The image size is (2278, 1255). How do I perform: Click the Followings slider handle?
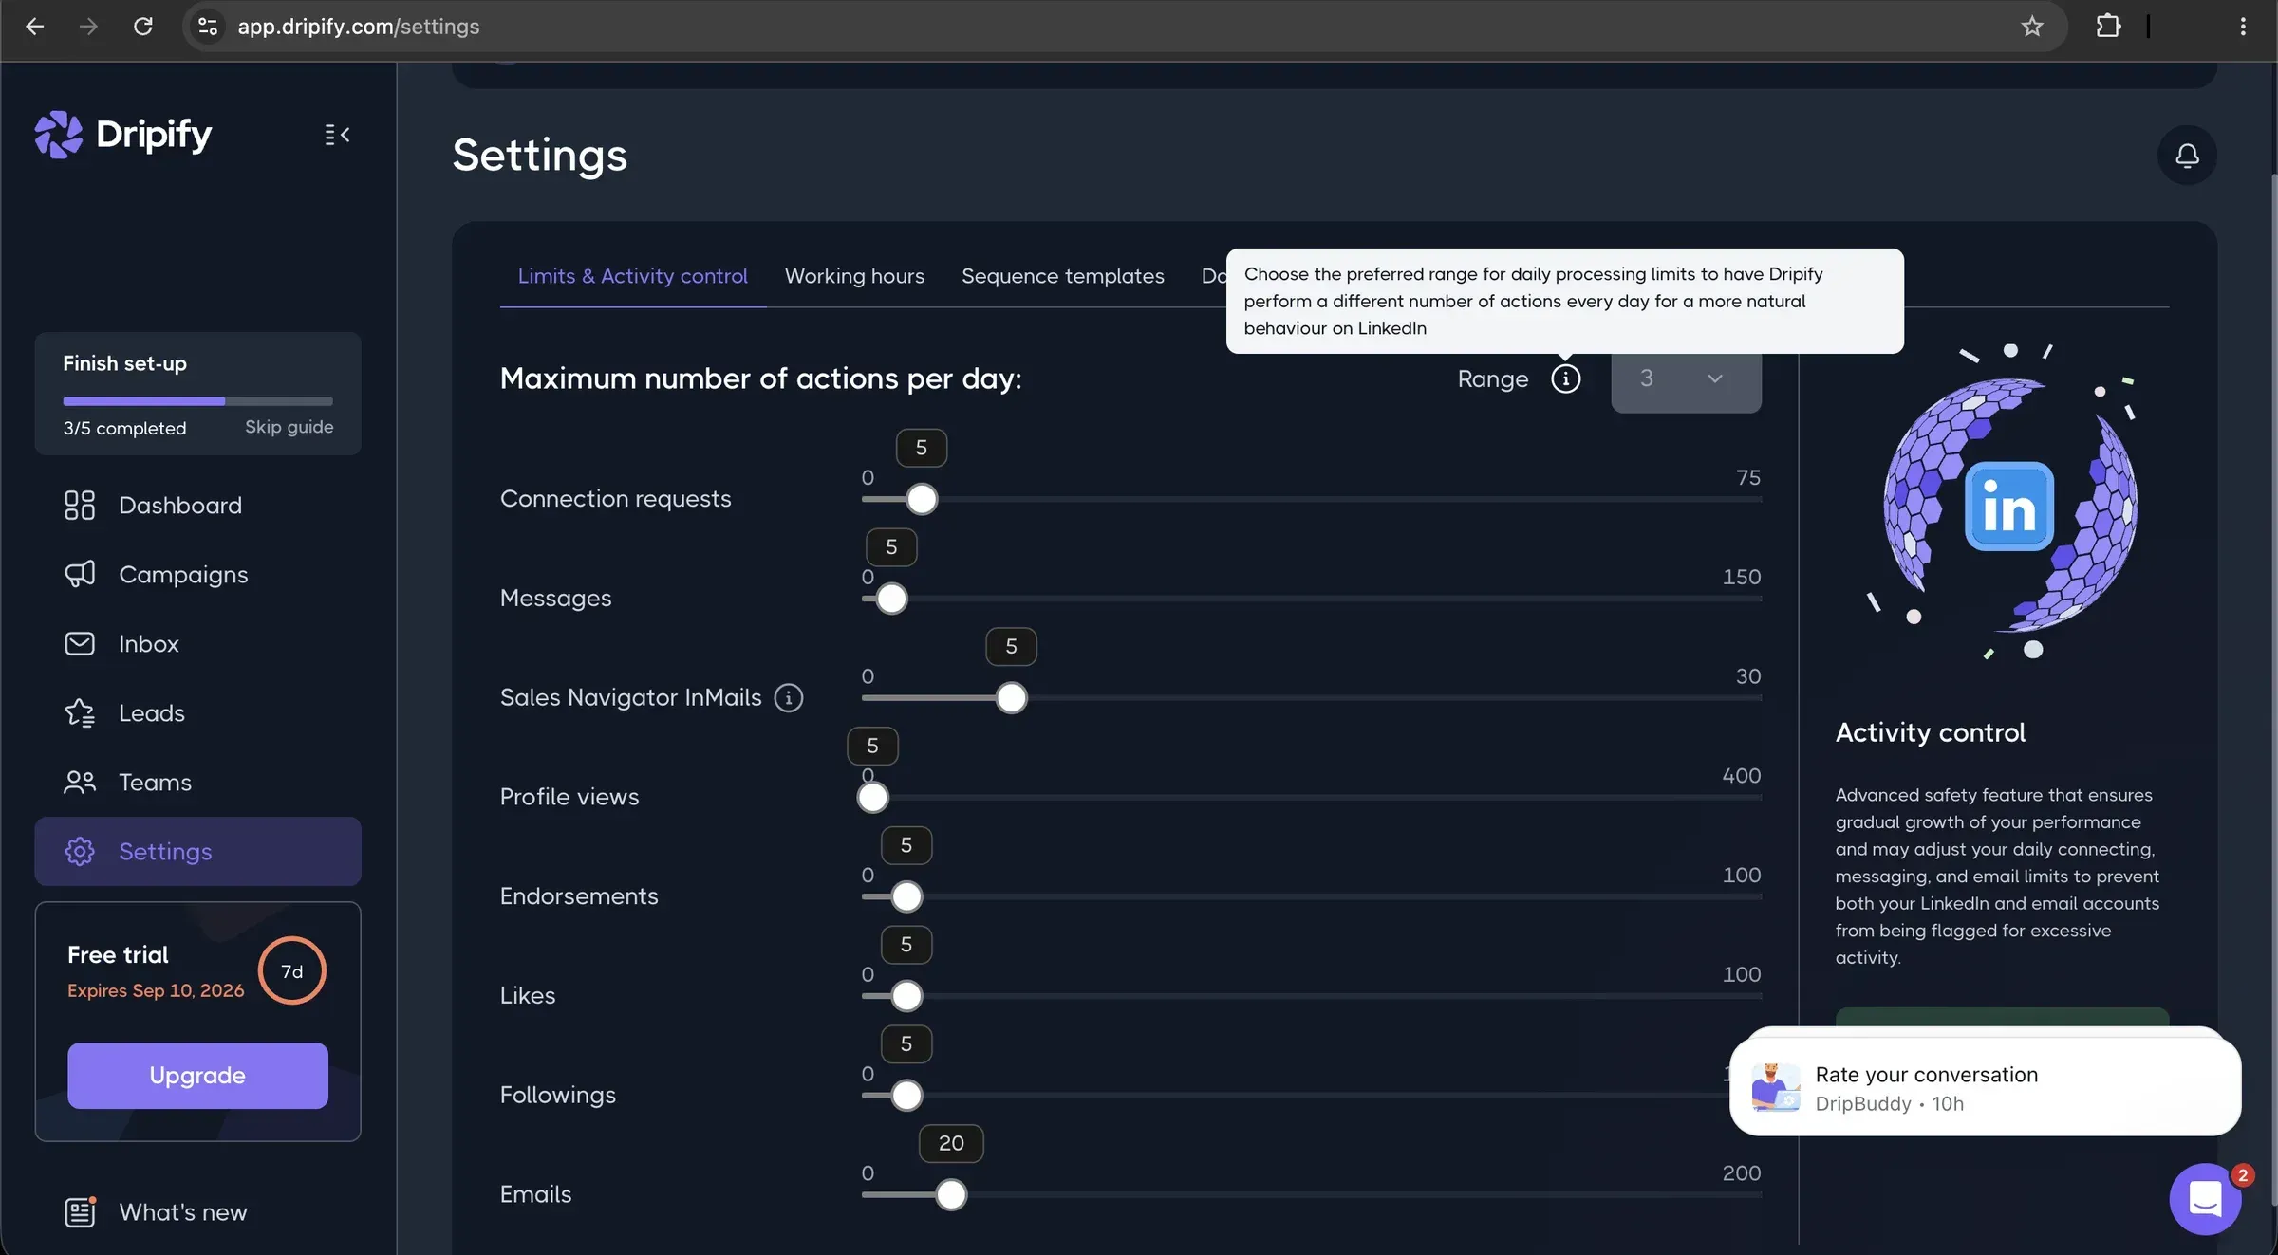click(x=906, y=1096)
